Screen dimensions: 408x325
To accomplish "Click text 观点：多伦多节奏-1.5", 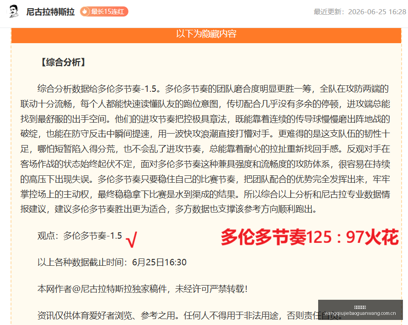I will pos(80,236).
